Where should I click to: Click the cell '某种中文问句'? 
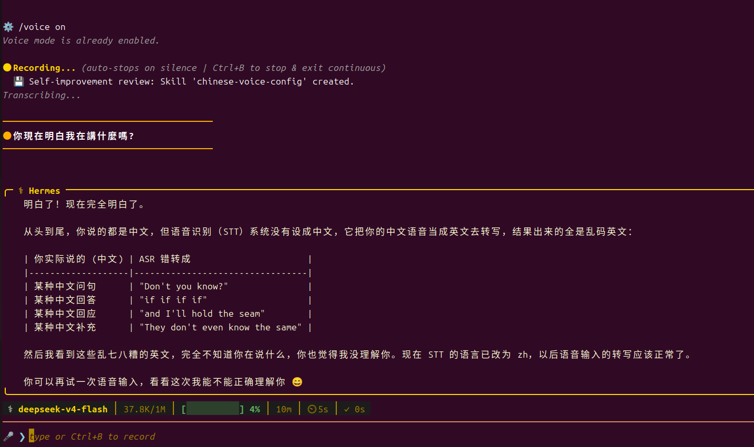[x=65, y=286]
